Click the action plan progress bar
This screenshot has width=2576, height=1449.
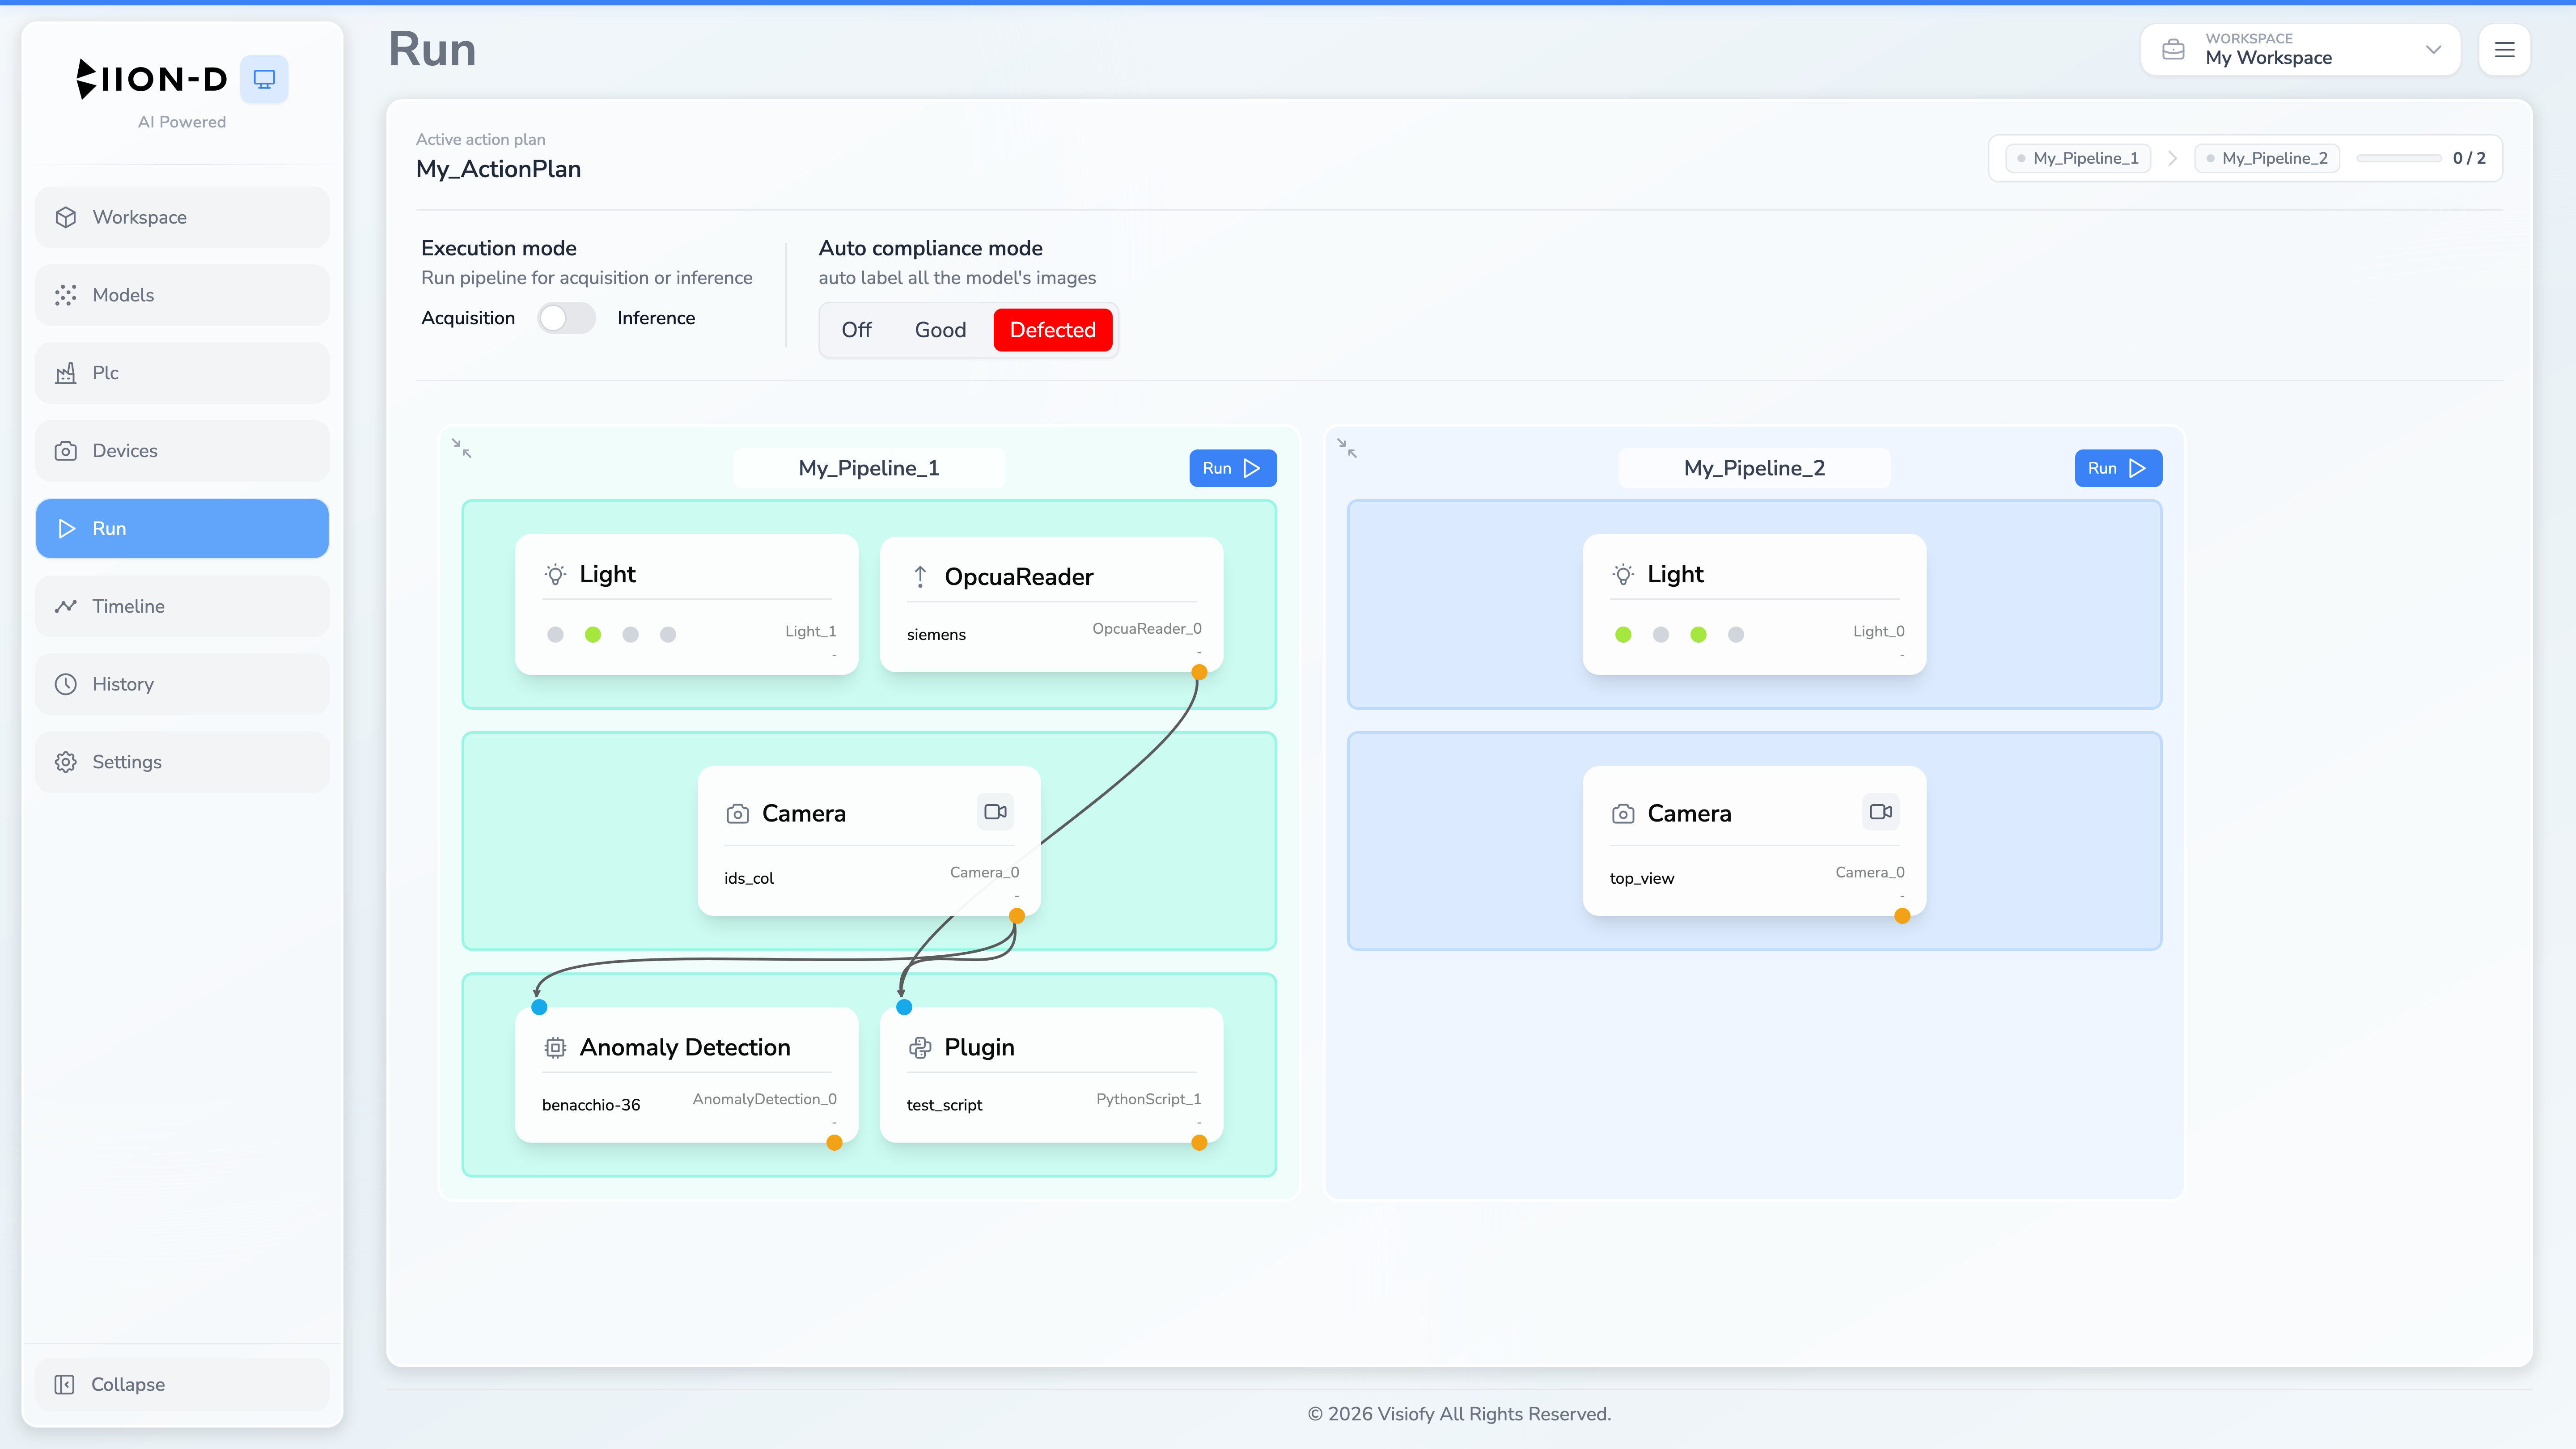[x=2399, y=158]
